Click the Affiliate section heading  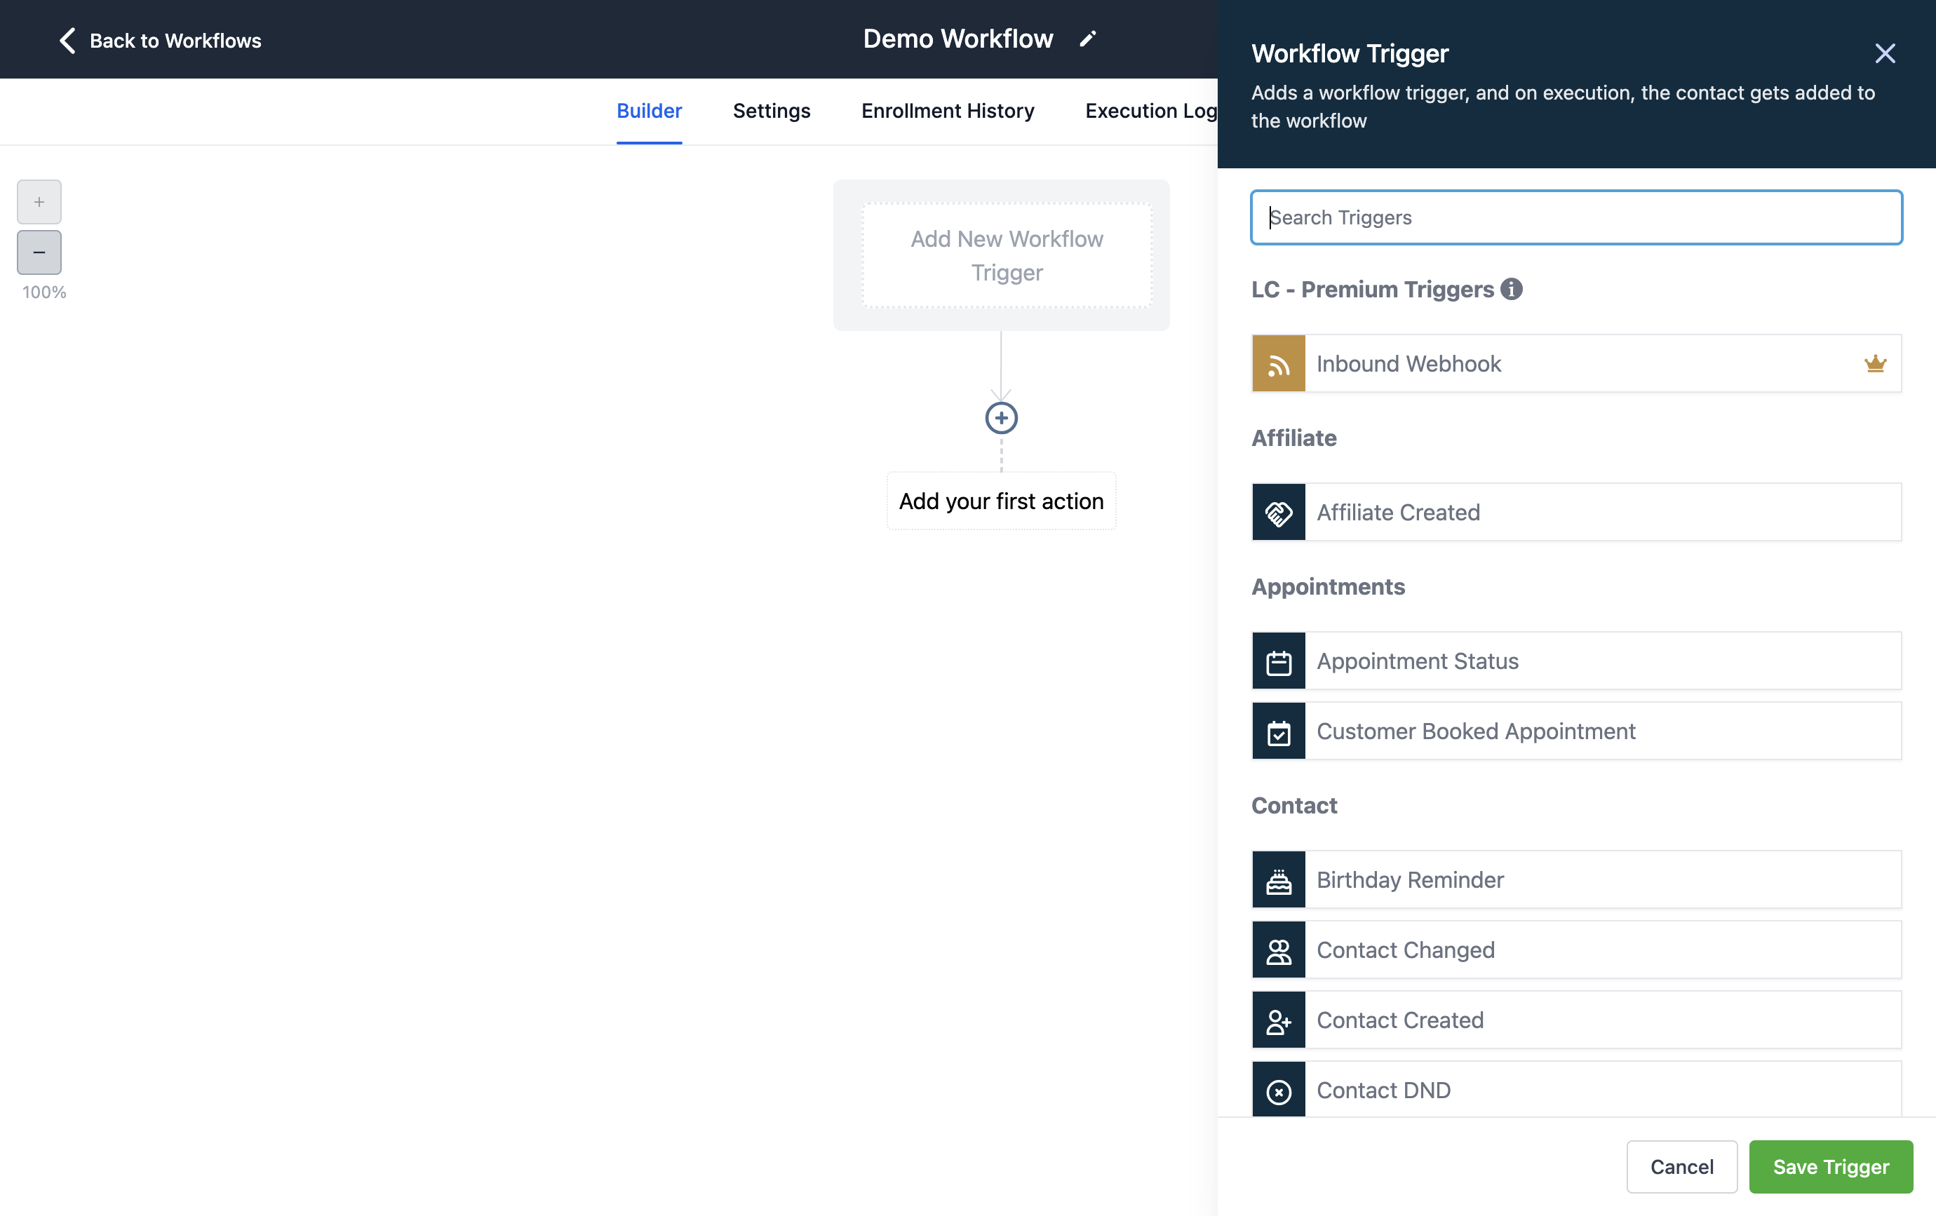pos(1293,438)
